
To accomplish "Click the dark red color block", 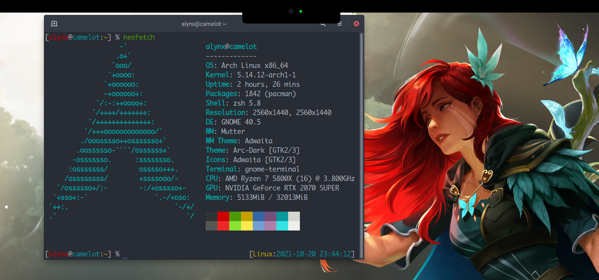I will [x=223, y=216].
